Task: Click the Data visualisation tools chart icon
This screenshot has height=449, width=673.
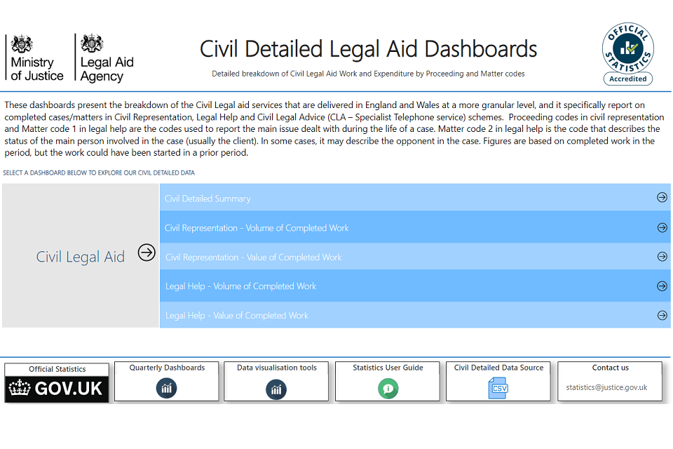Action: pyautogui.click(x=276, y=389)
